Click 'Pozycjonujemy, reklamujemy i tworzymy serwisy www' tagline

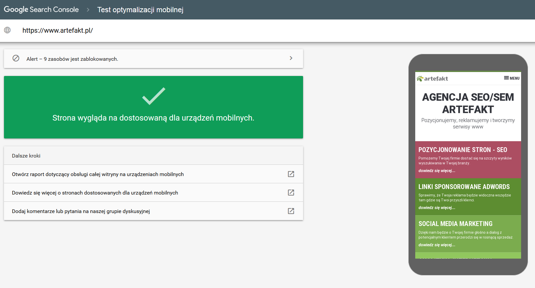(x=468, y=124)
